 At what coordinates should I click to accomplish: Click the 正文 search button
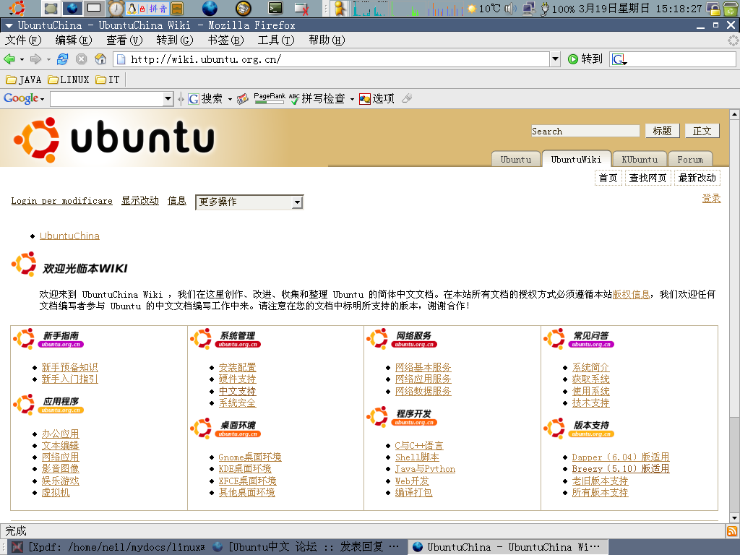pyautogui.click(x=702, y=131)
